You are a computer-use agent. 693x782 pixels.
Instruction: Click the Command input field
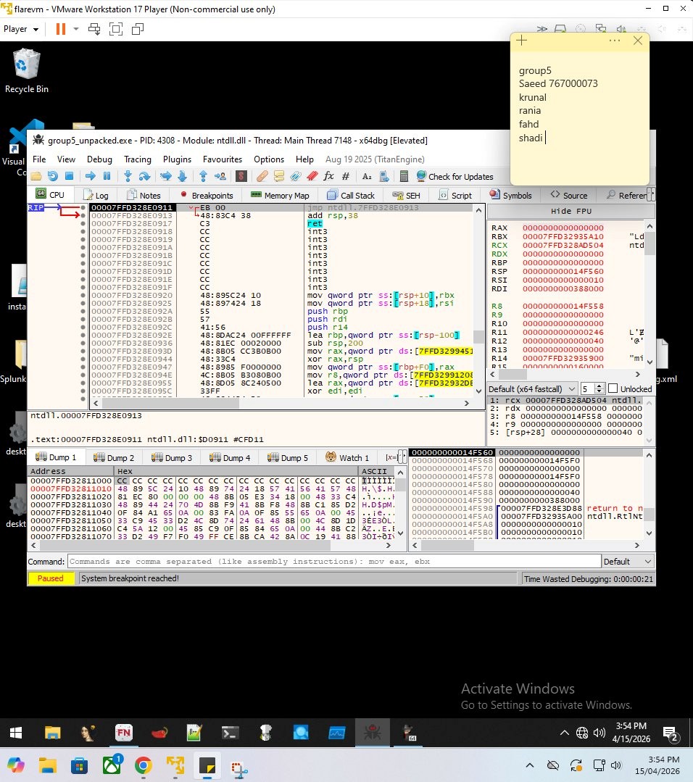(x=334, y=562)
